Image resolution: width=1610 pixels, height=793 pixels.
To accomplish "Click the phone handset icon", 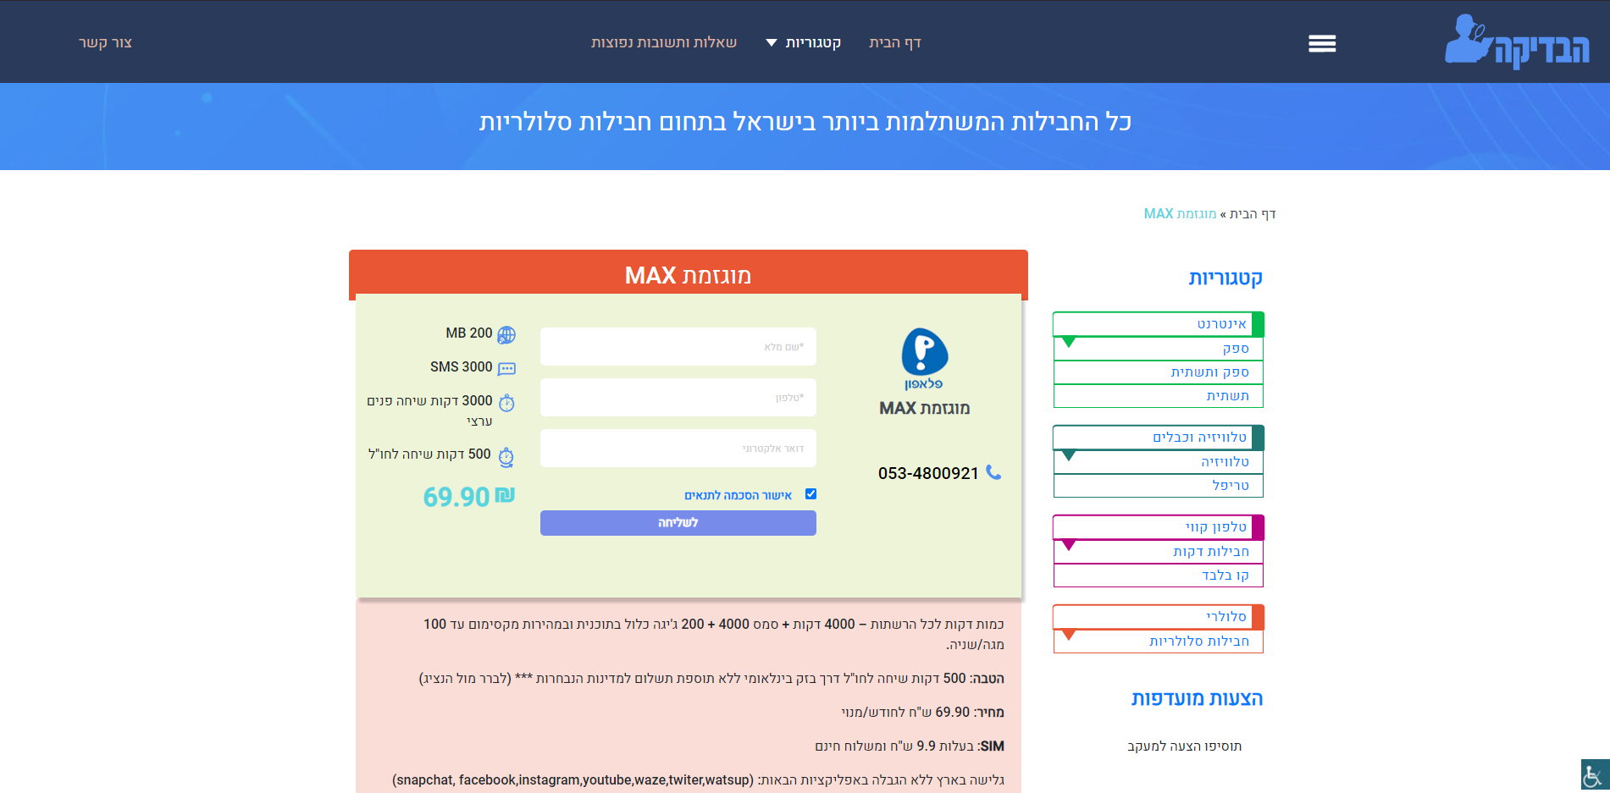I will pyautogui.click(x=993, y=472).
